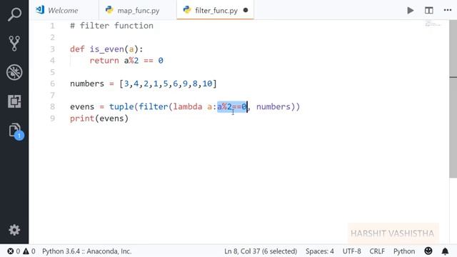Open the Extensions view
This screenshot has width=457, height=257.
click(14, 101)
